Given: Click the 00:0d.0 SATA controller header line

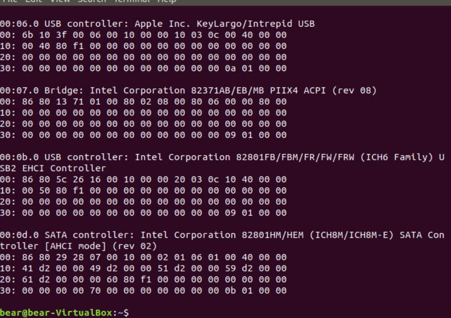Looking at the screenshot, I should [x=222, y=235].
